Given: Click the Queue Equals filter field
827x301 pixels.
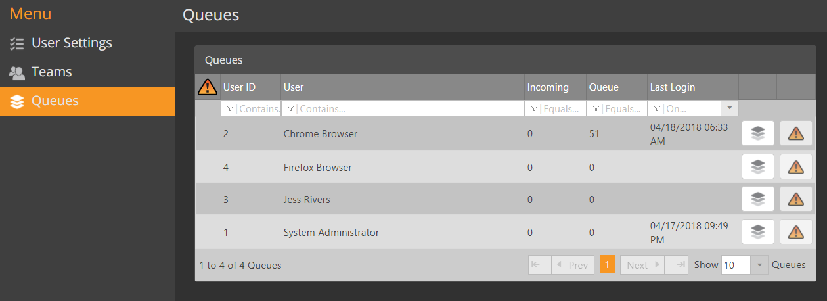Looking at the screenshot, I should (617, 108).
